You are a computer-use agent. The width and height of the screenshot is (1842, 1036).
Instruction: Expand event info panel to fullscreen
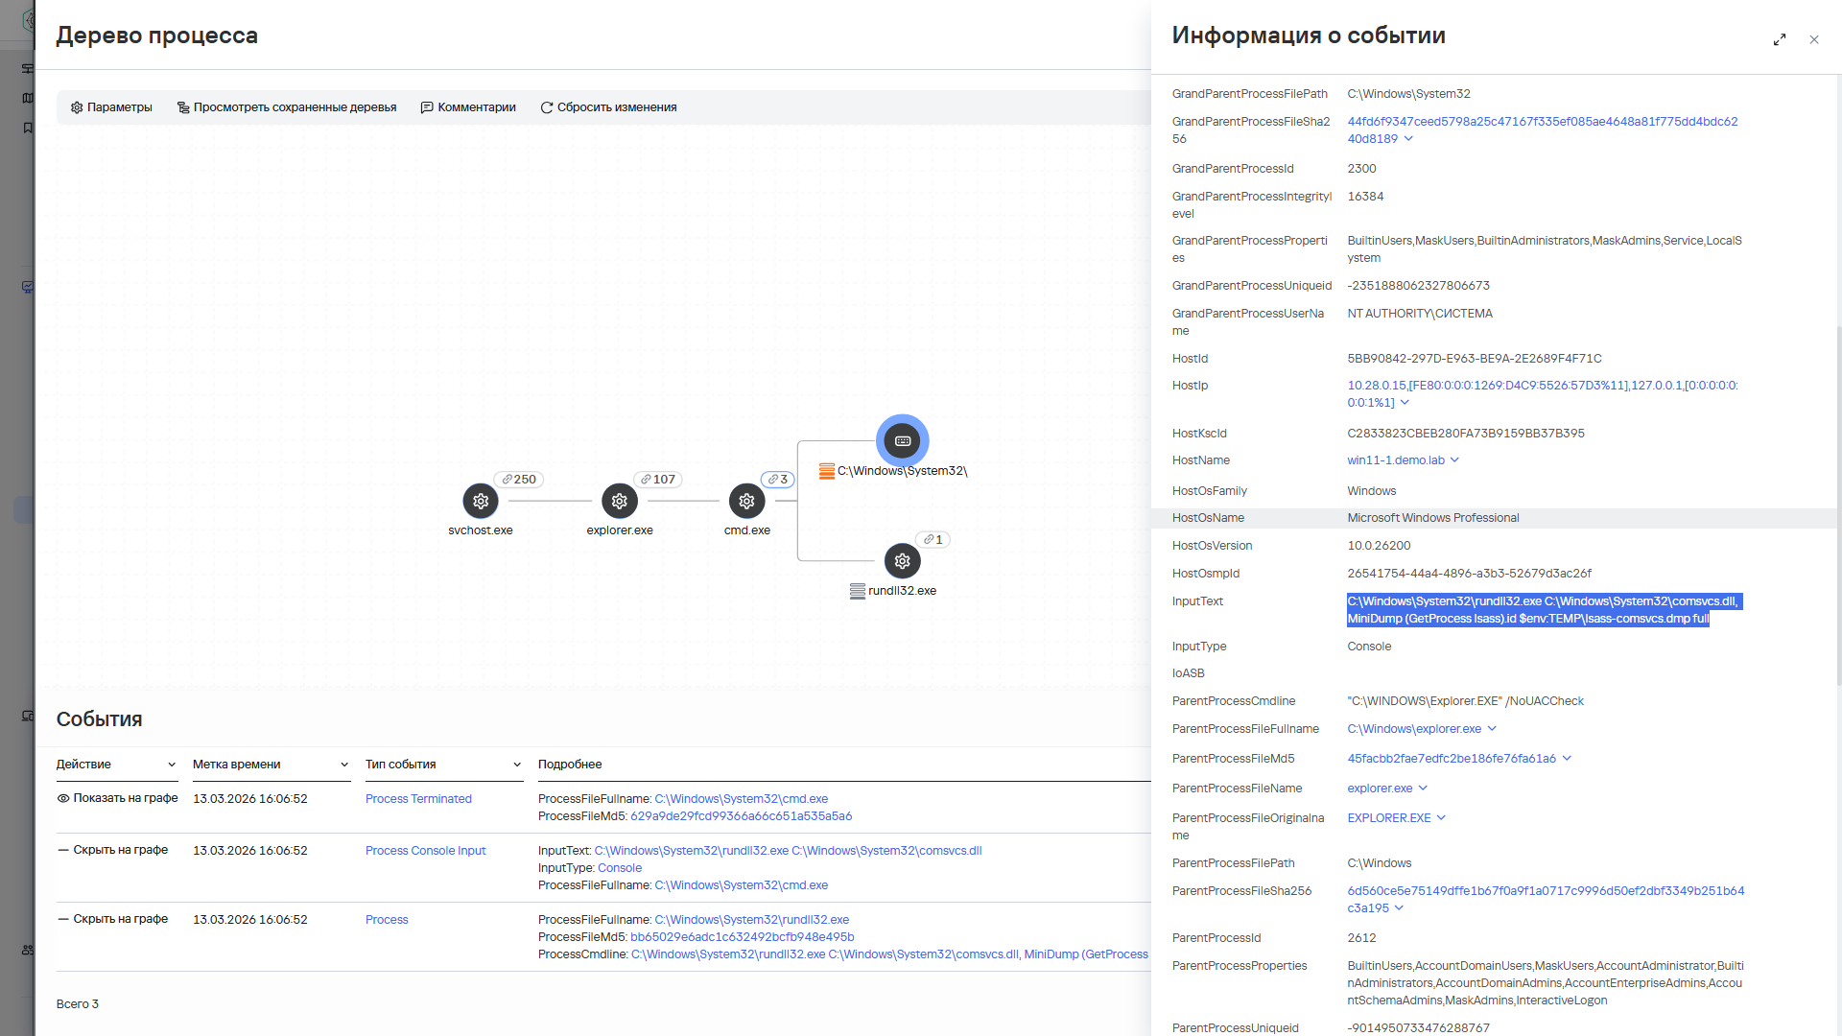[x=1780, y=39]
